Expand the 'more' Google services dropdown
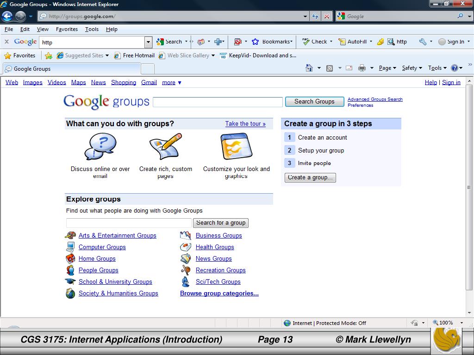This screenshot has width=474, height=355. click(x=171, y=82)
